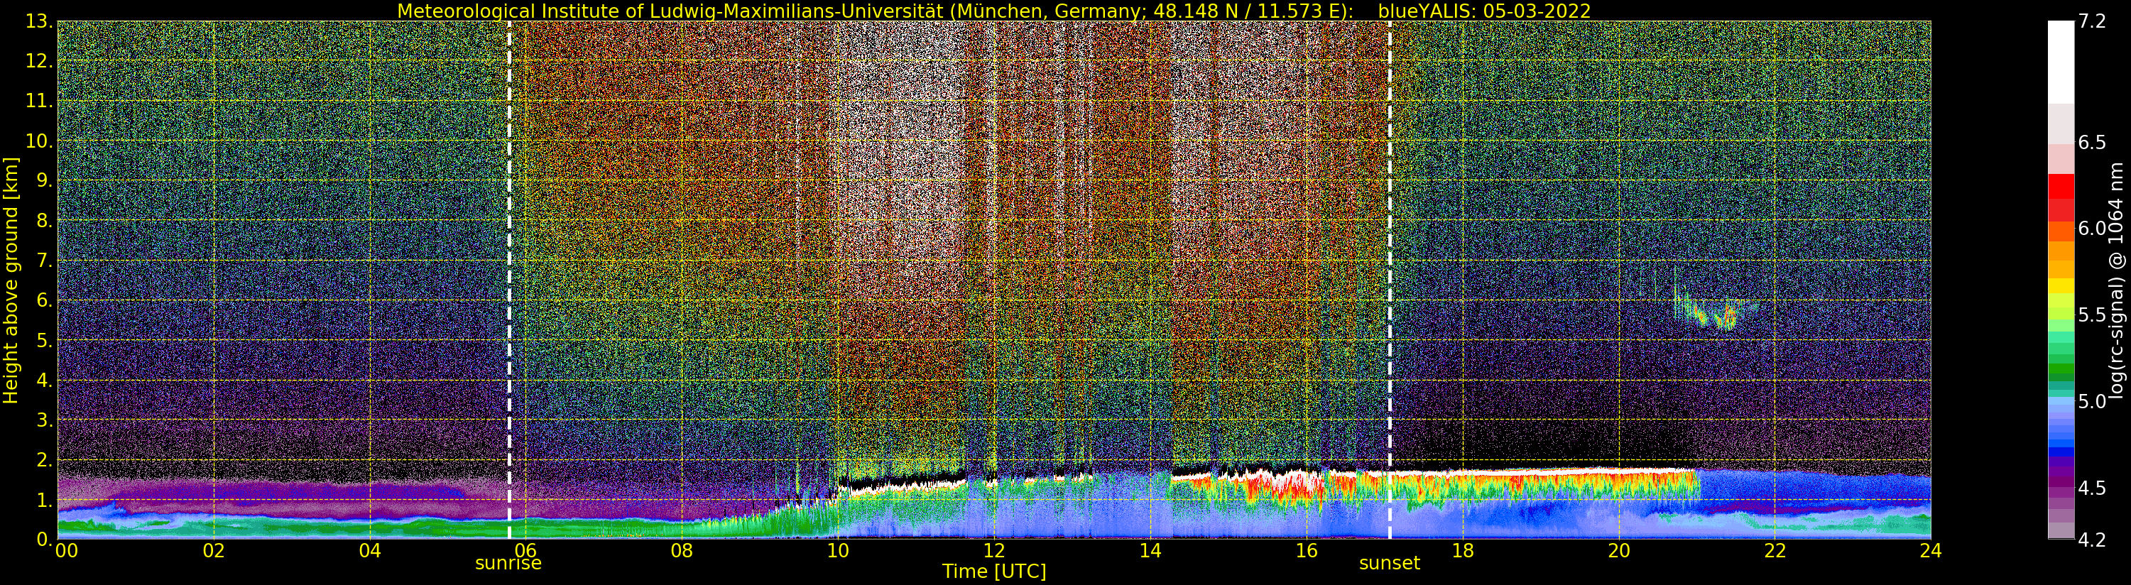Click the colorbar value "6.0"

(x=2092, y=229)
